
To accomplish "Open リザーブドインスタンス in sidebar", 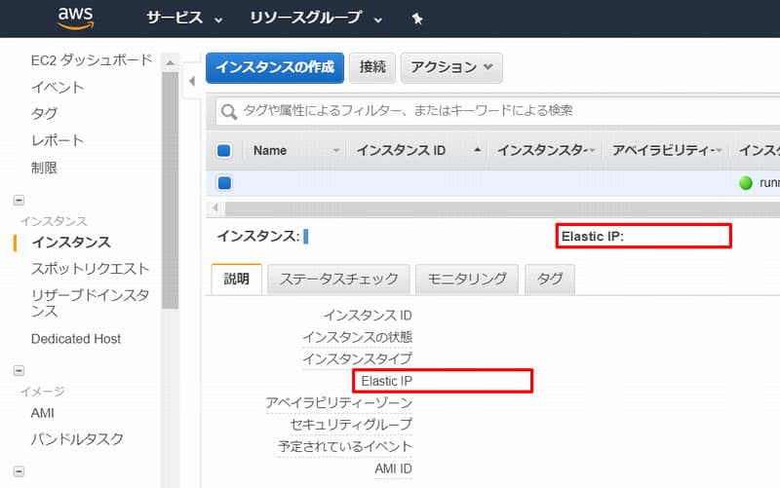I will pyautogui.click(x=90, y=303).
